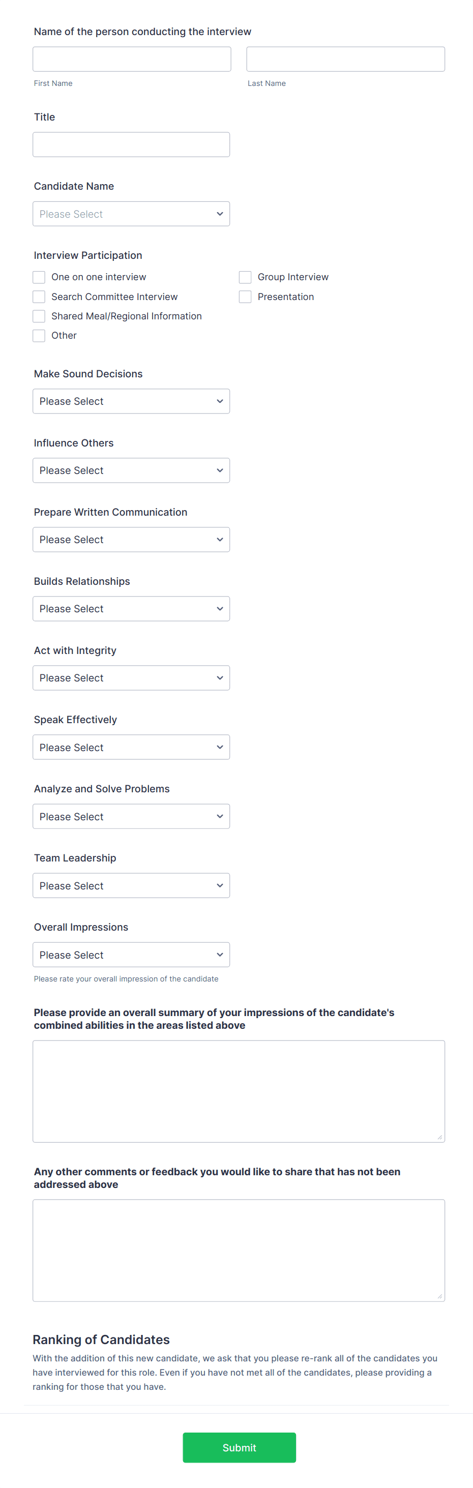Image resolution: width=473 pixels, height=1488 pixels.
Task: Check the Search Committee Interview option
Action: (x=39, y=296)
